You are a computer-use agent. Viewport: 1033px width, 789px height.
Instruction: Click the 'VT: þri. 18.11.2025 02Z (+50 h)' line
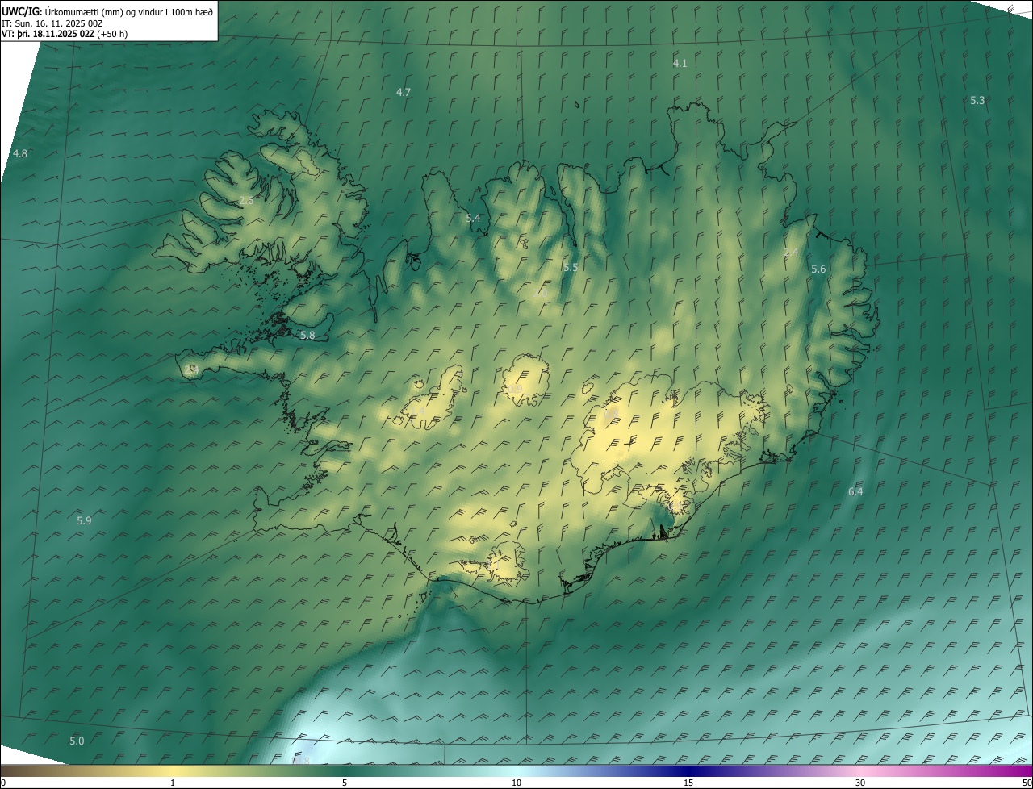(x=65, y=34)
